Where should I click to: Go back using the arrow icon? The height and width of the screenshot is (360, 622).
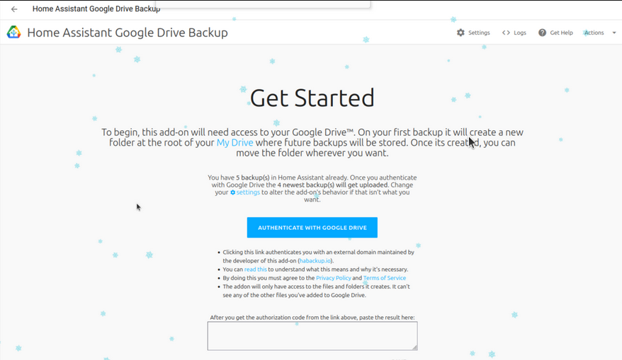pos(14,8)
